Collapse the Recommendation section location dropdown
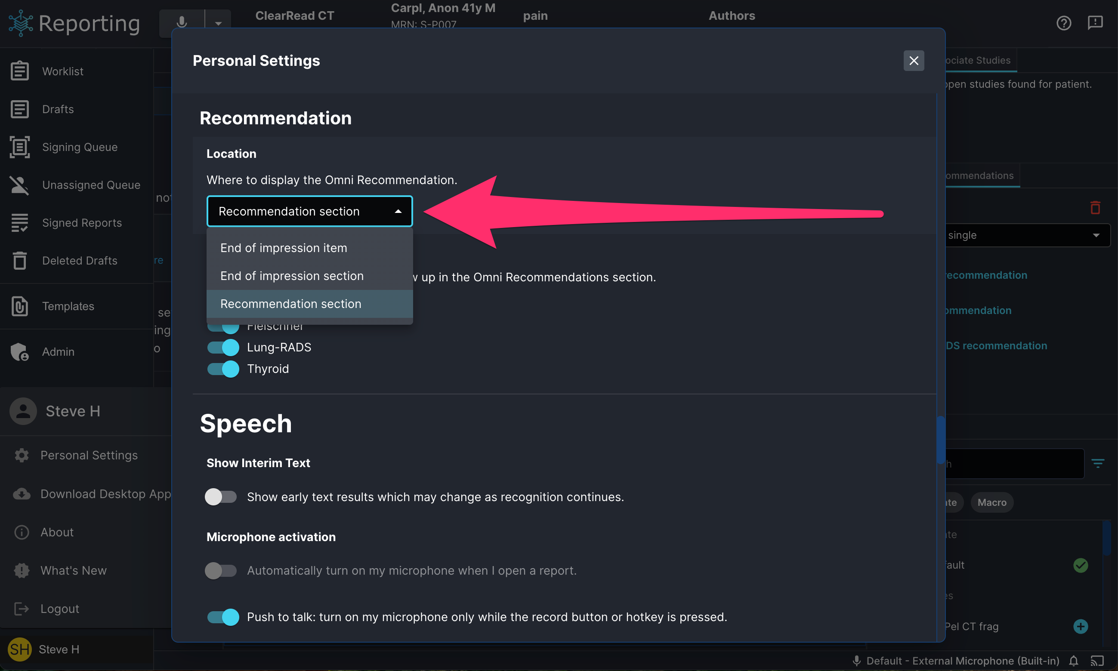The height and width of the screenshot is (671, 1118). tap(310, 211)
